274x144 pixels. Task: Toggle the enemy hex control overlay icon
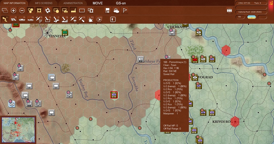tap(39, 11)
